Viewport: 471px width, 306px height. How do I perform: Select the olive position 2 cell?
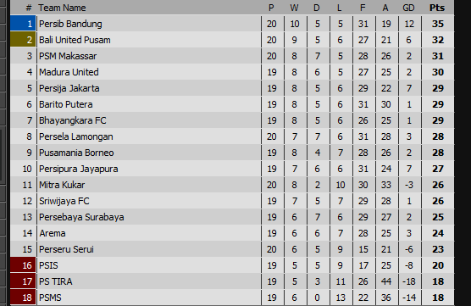[x=23, y=40]
